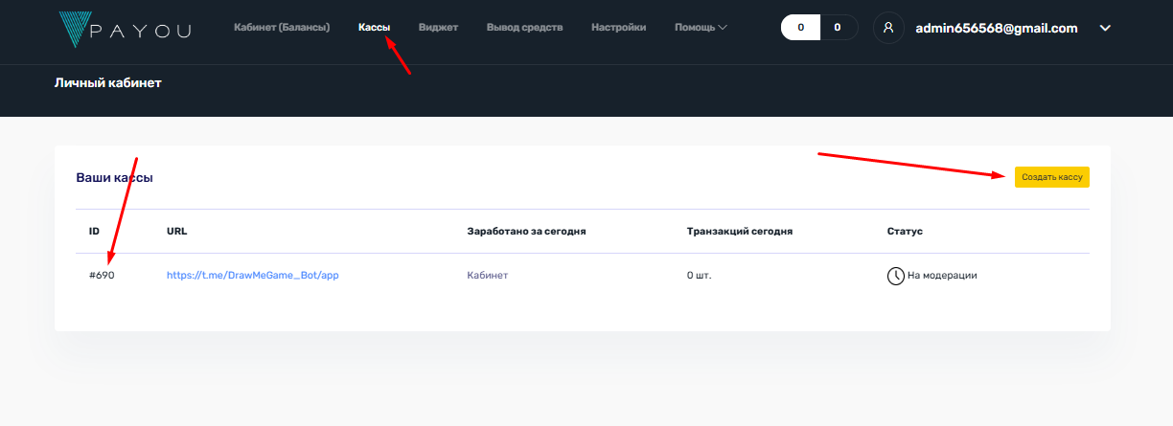The height and width of the screenshot is (426, 1173).
Task: Open account dropdown chevron next to email
Action: 1105,28
